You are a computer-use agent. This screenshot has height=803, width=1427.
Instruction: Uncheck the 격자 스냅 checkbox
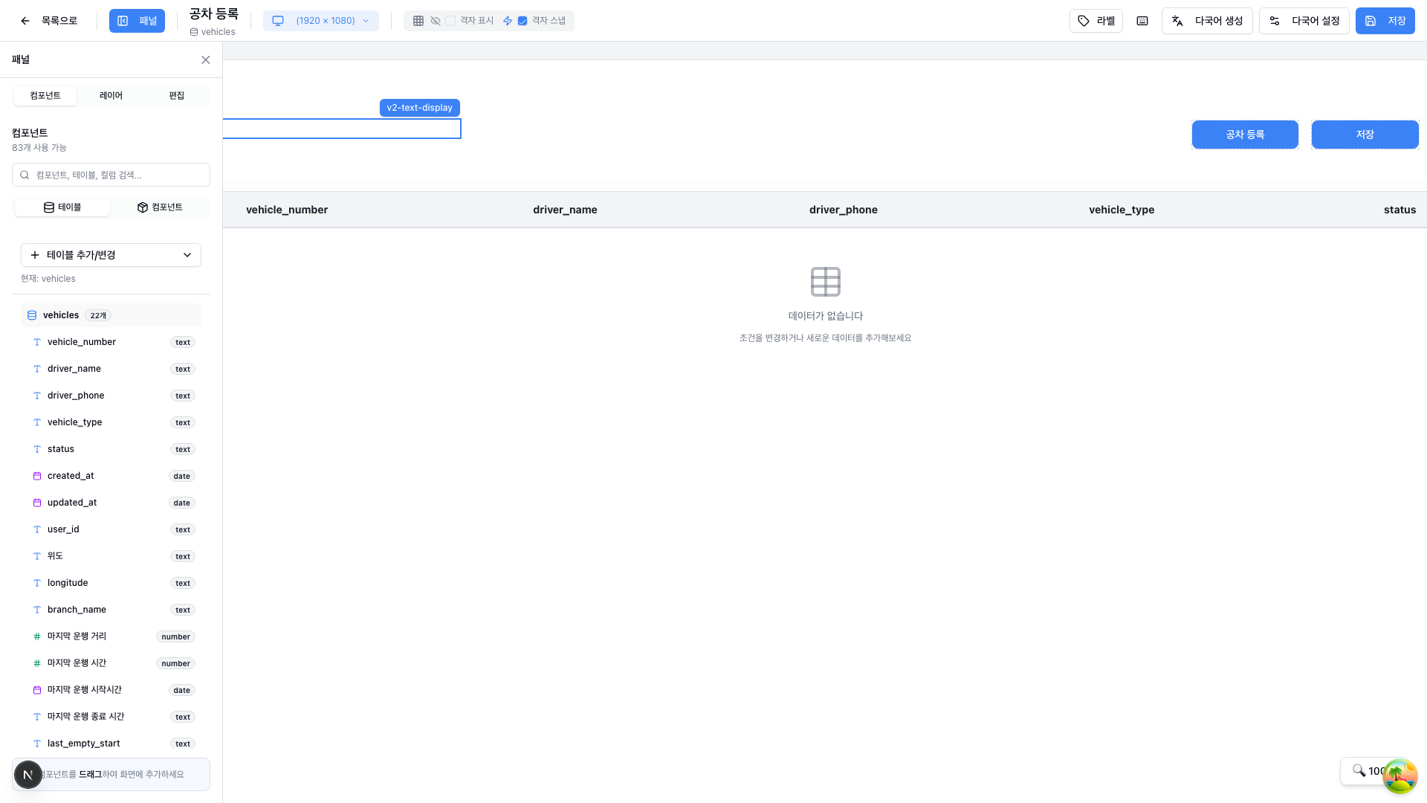(522, 21)
